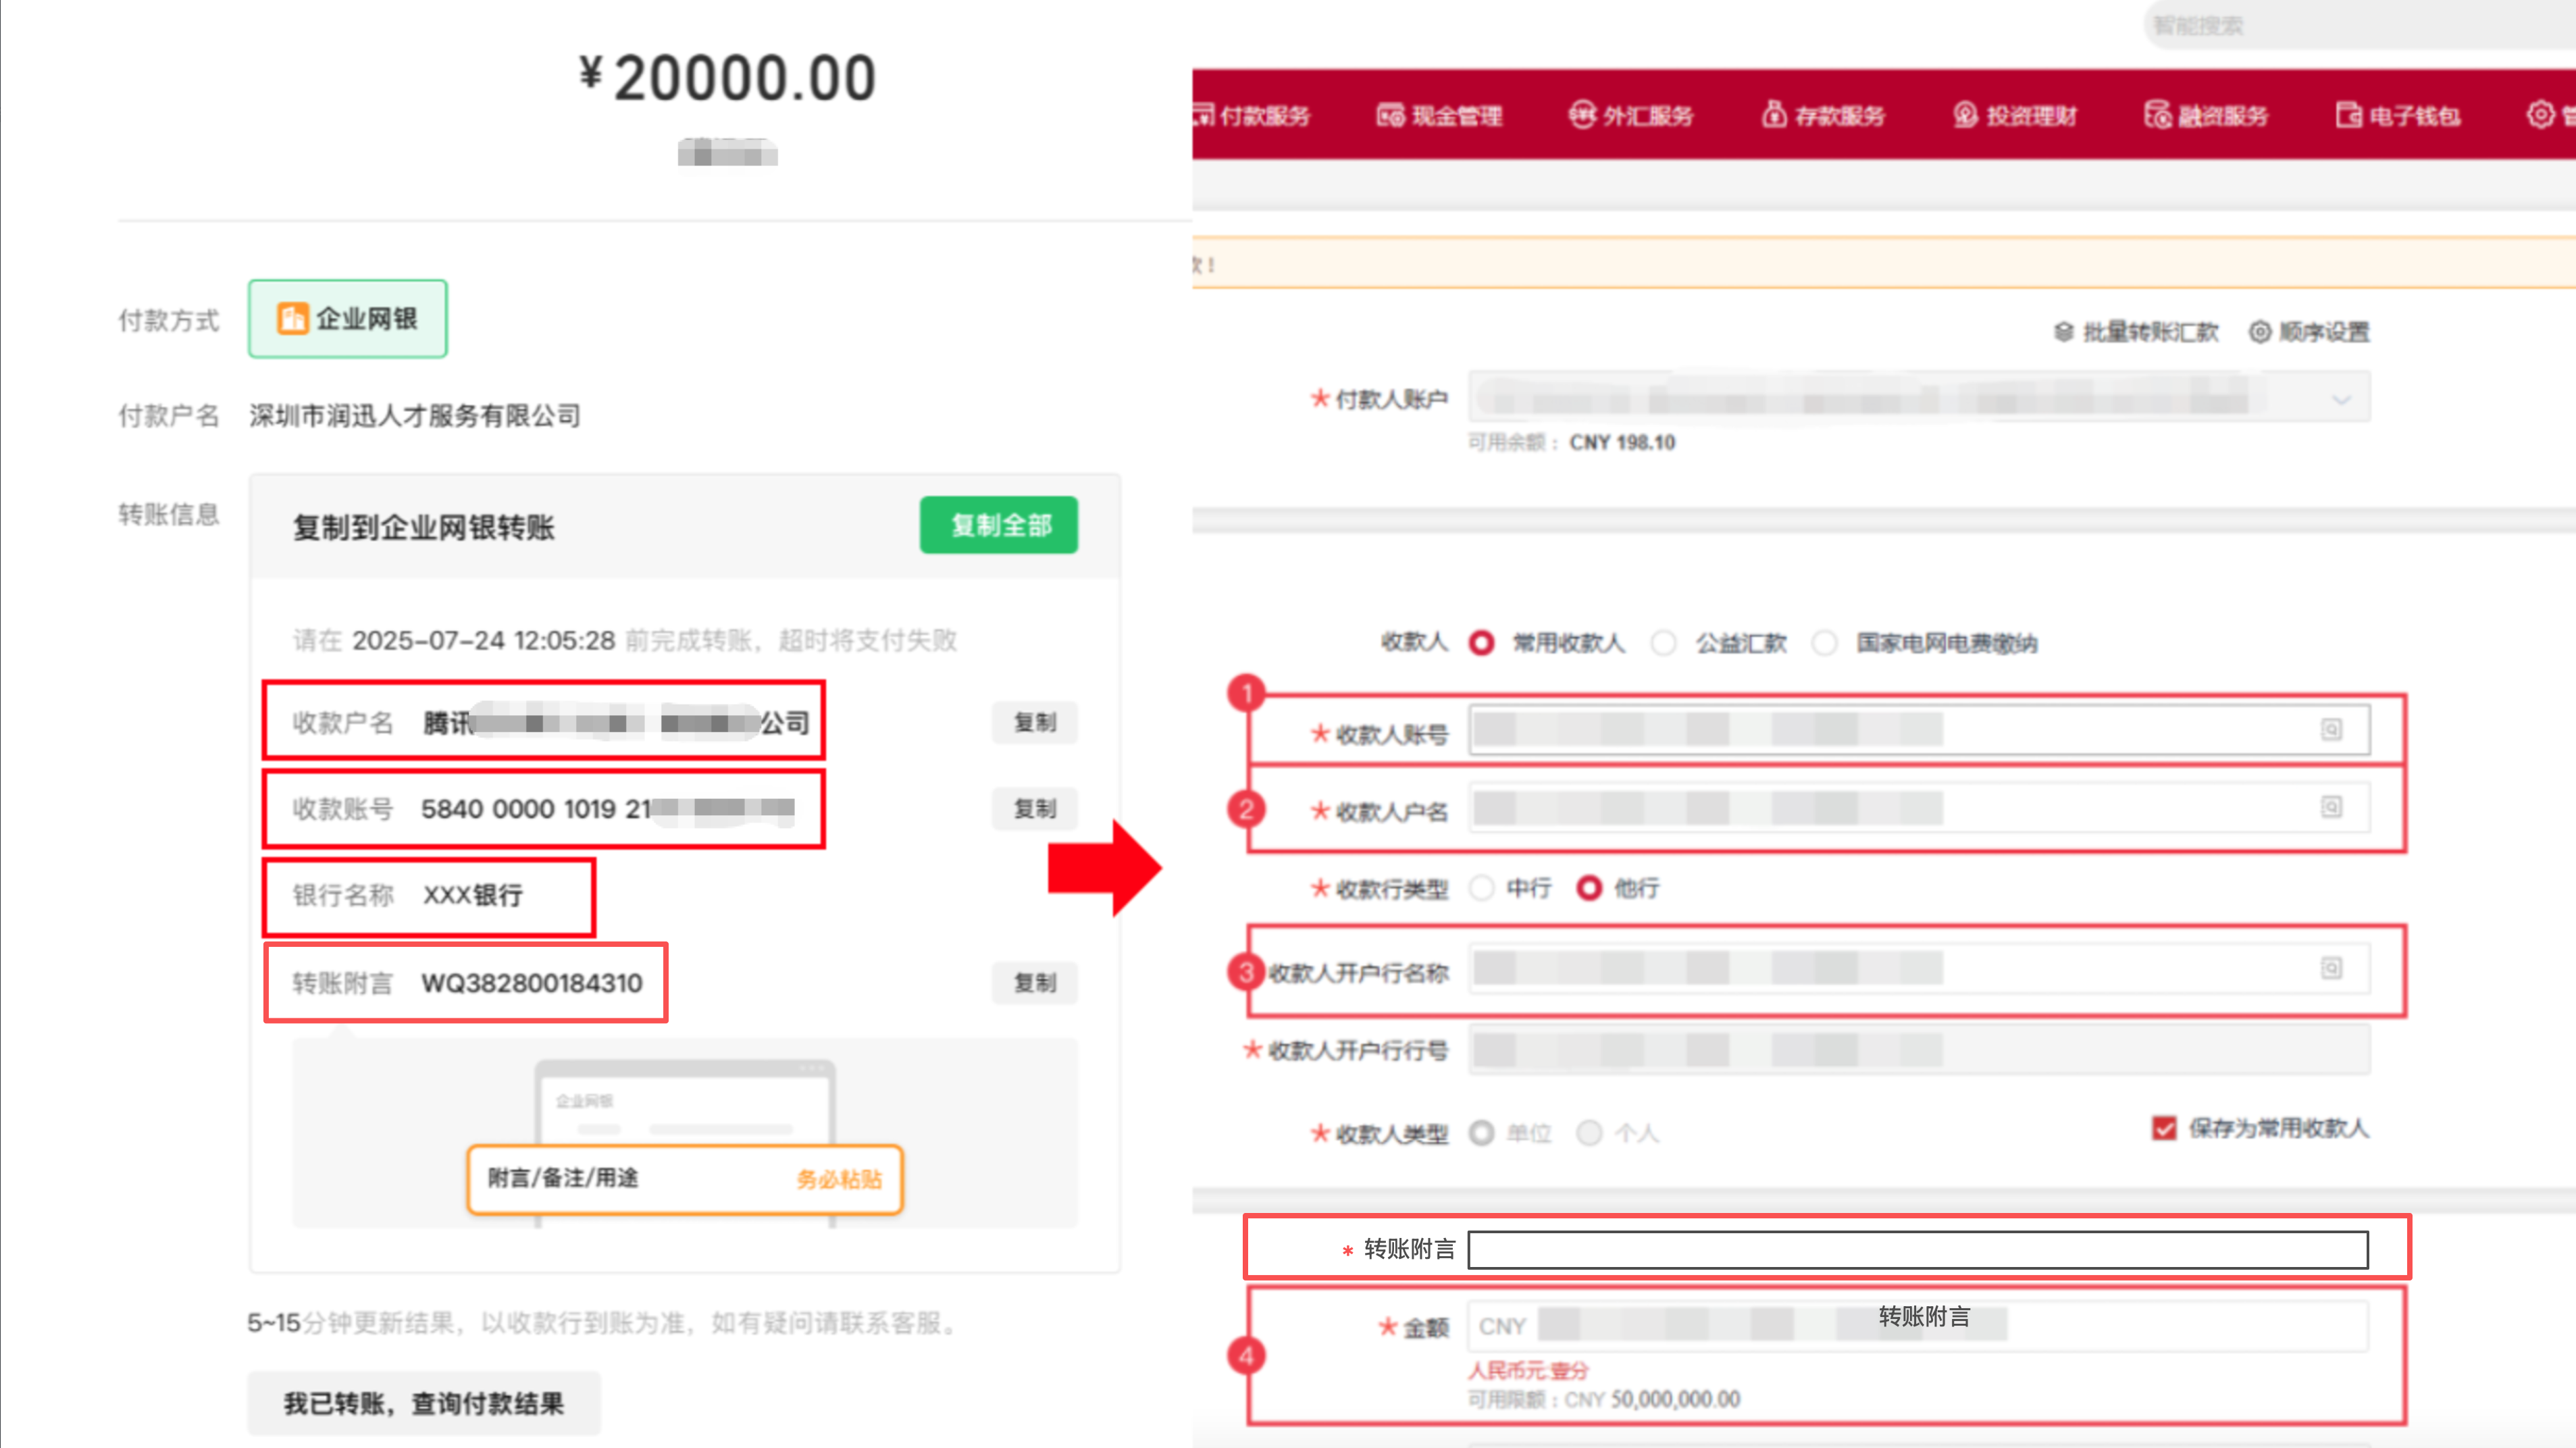Open 电子钱包 menu
The width and height of the screenshot is (2576, 1448).
[2399, 116]
